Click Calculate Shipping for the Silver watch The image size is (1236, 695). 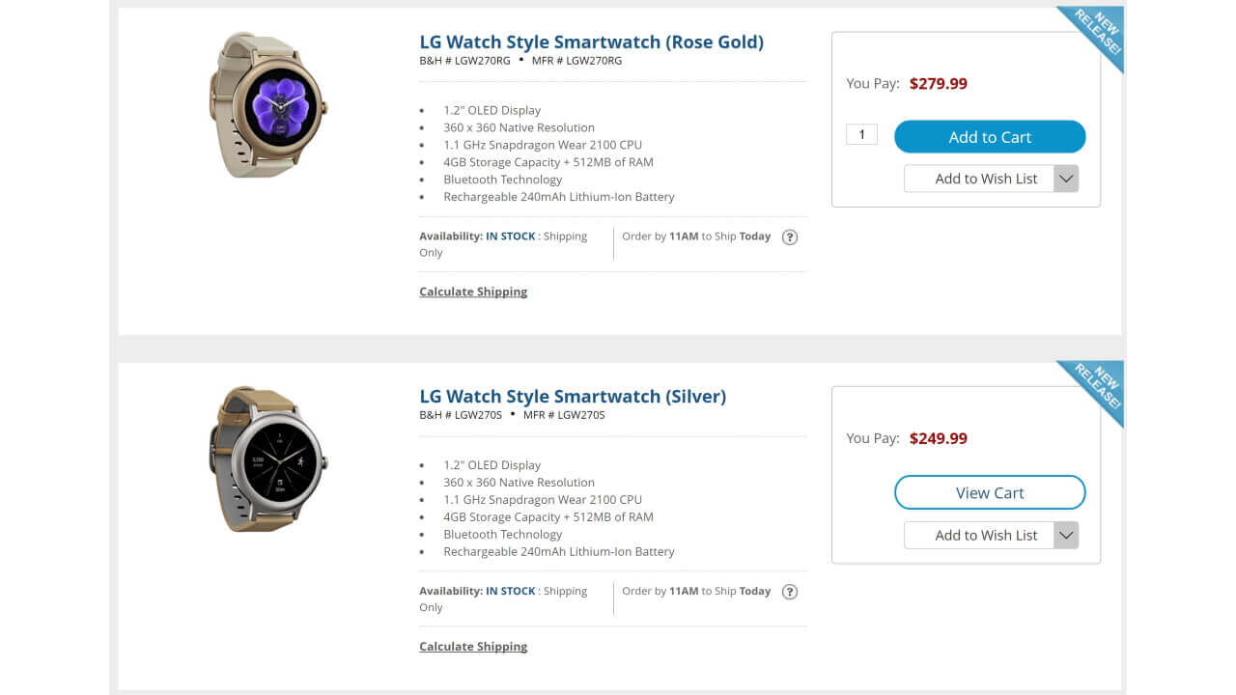(473, 646)
